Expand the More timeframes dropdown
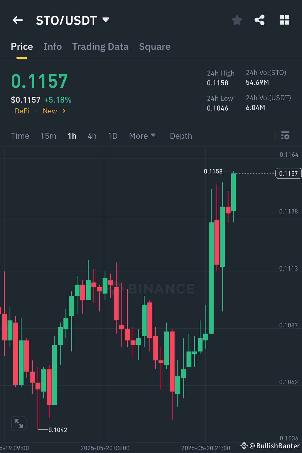Image resolution: width=302 pixels, height=453 pixels. (142, 136)
